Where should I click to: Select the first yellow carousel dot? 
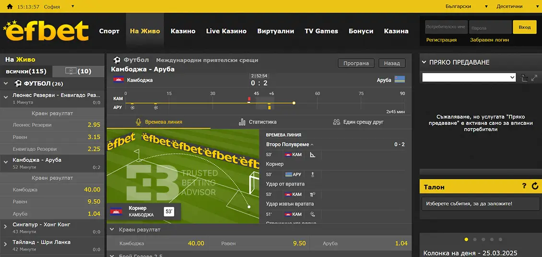tap(466, 239)
